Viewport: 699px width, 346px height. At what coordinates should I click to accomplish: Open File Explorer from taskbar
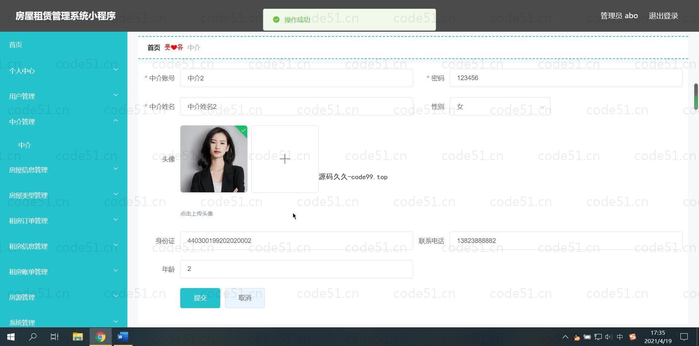[78, 337]
